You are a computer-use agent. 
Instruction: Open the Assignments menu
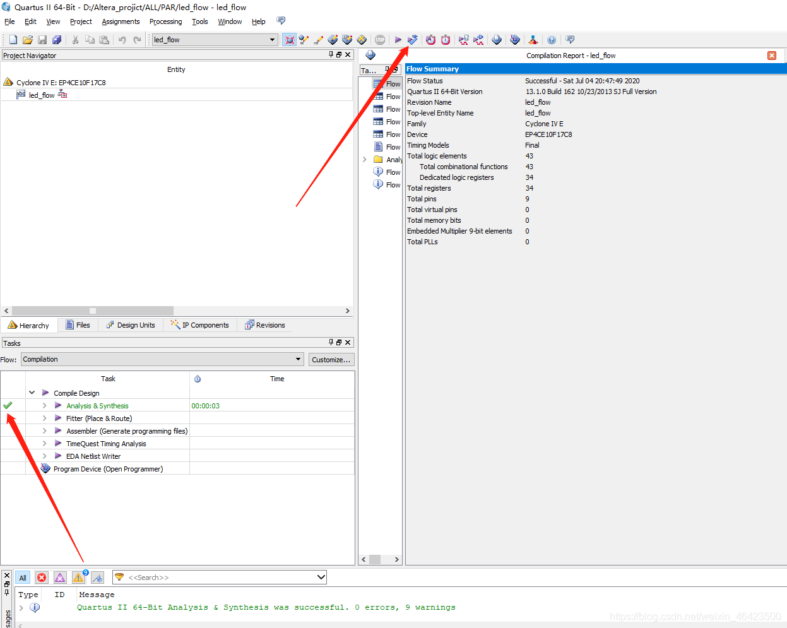(121, 21)
